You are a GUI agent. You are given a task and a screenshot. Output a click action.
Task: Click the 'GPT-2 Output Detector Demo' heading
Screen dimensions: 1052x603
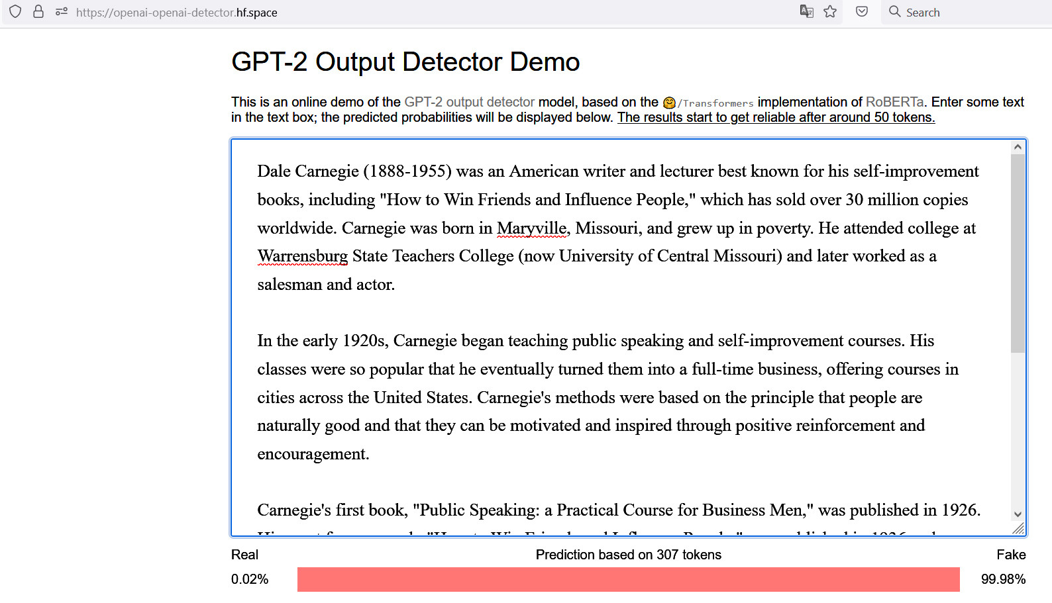[405, 62]
